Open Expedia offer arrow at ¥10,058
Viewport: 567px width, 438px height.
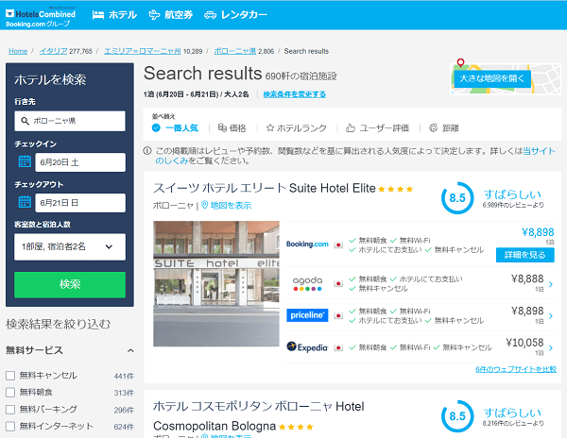tap(551, 348)
